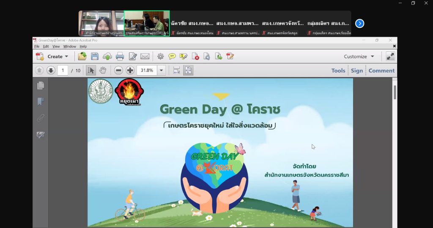
Task: Open the Attachments paperclip panel
Action: click(x=41, y=118)
